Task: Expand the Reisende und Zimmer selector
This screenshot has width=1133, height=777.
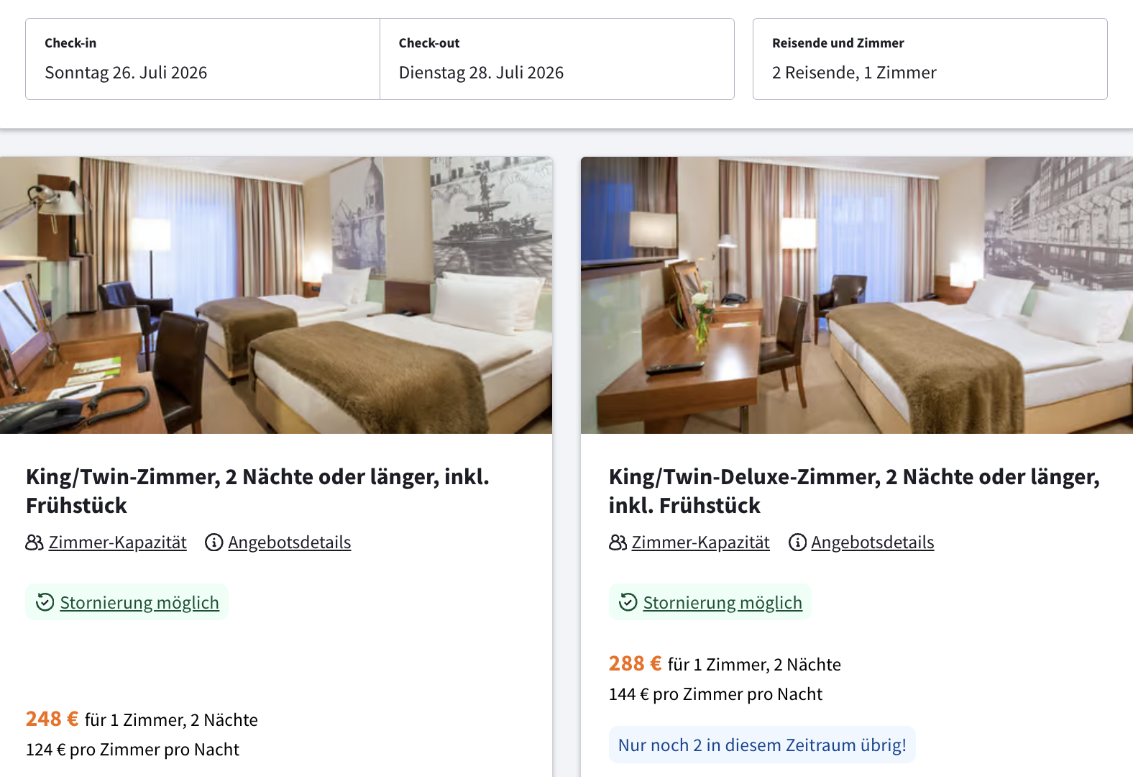Action: click(930, 59)
